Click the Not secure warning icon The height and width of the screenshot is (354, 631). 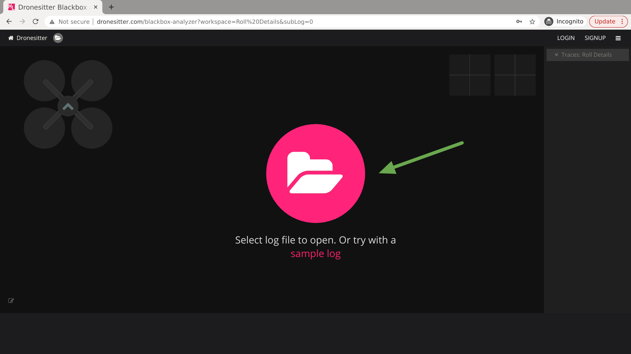(x=52, y=22)
